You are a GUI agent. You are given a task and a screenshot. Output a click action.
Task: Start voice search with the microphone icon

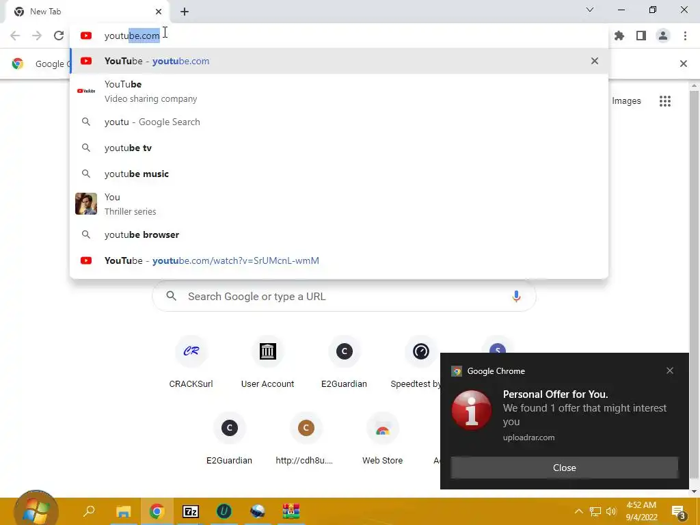click(516, 297)
